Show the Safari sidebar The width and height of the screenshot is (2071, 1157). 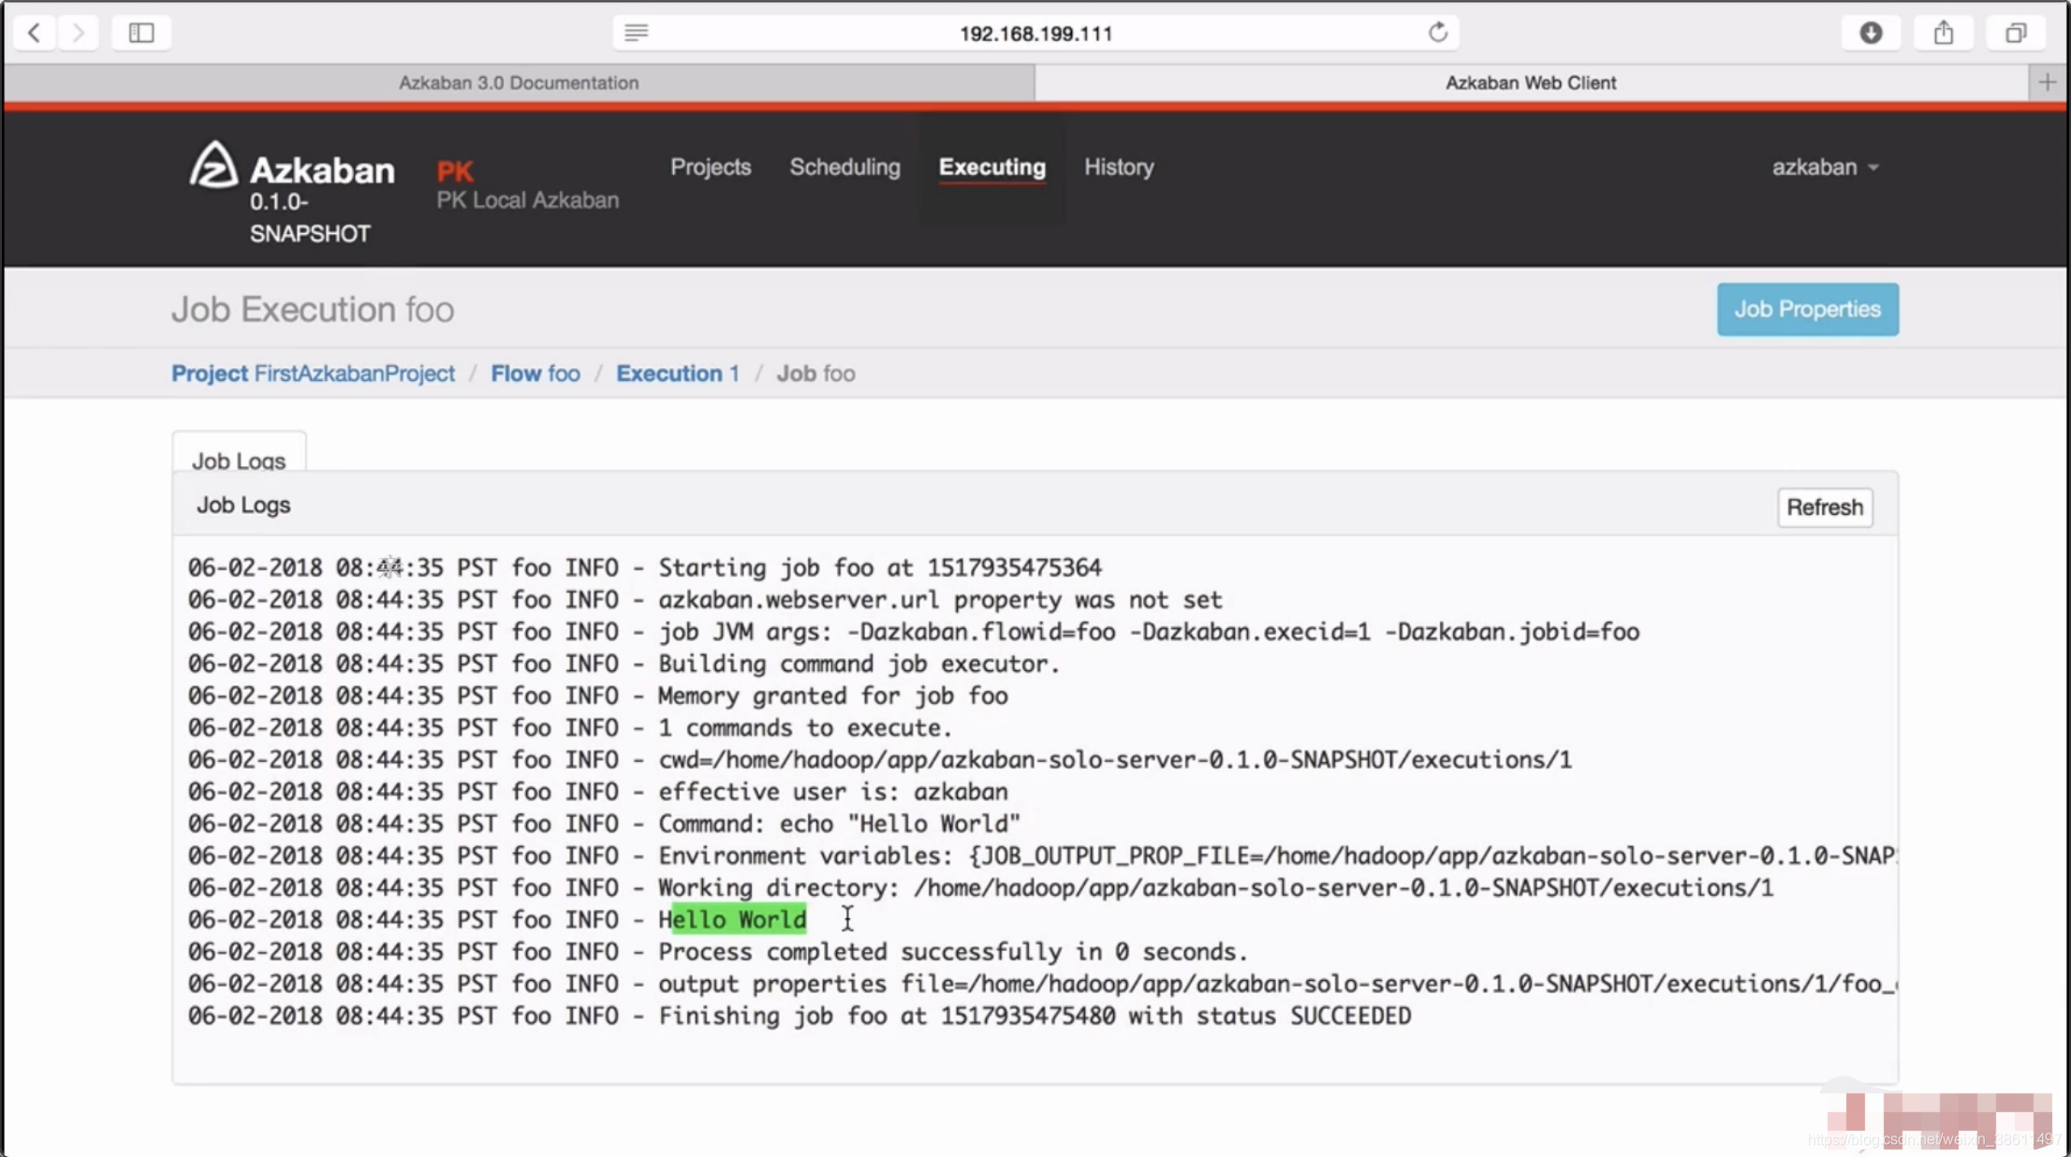[141, 33]
